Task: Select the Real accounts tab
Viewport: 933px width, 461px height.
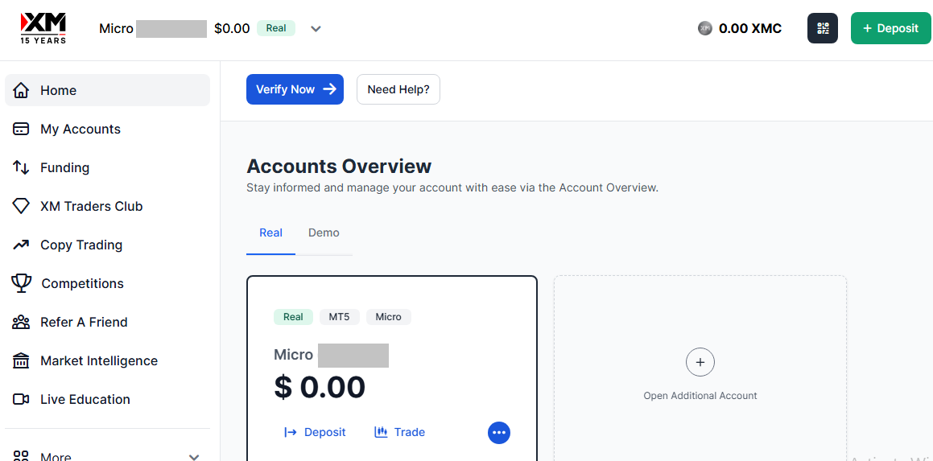Action: click(x=270, y=233)
